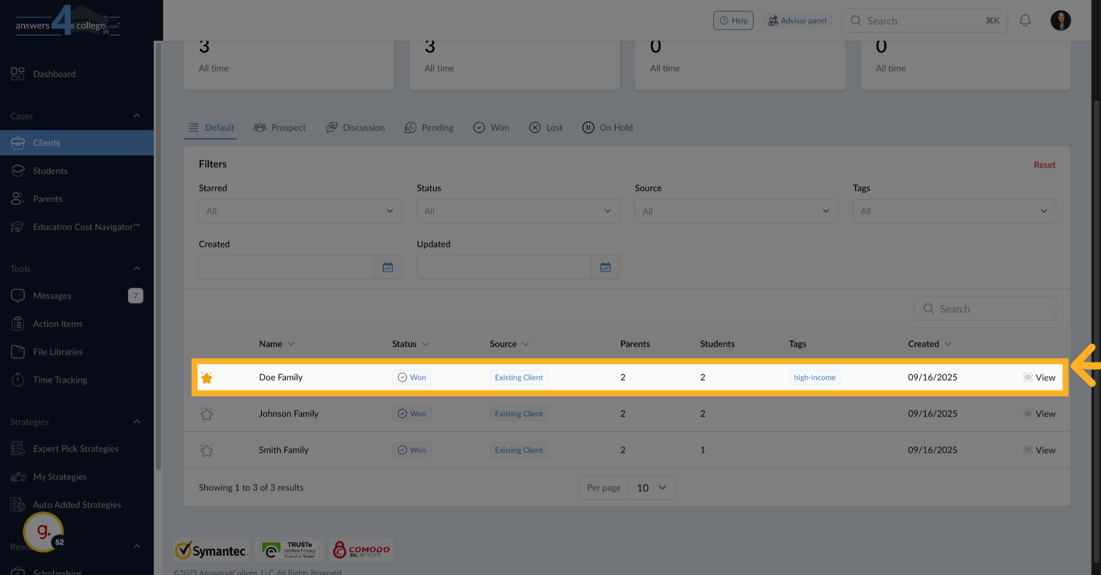Star the Smith Family client
The width and height of the screenshot is (1101, 575).
click(x=207, y=450)
